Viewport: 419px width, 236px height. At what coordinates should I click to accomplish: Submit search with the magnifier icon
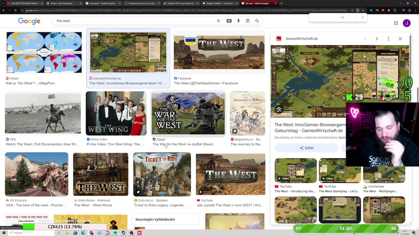point(257,21)
